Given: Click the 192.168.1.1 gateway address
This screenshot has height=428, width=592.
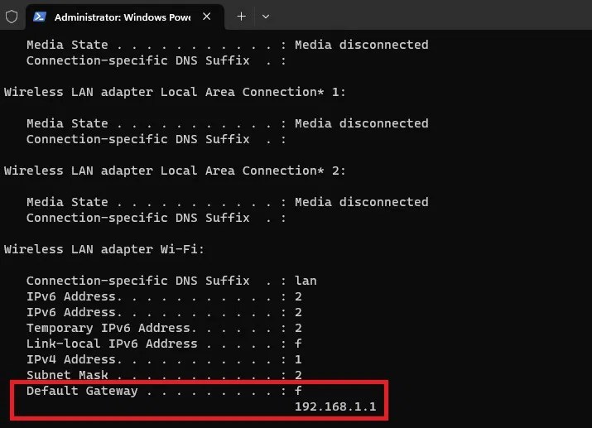Looking at the screenshot, I should point(335,406).
